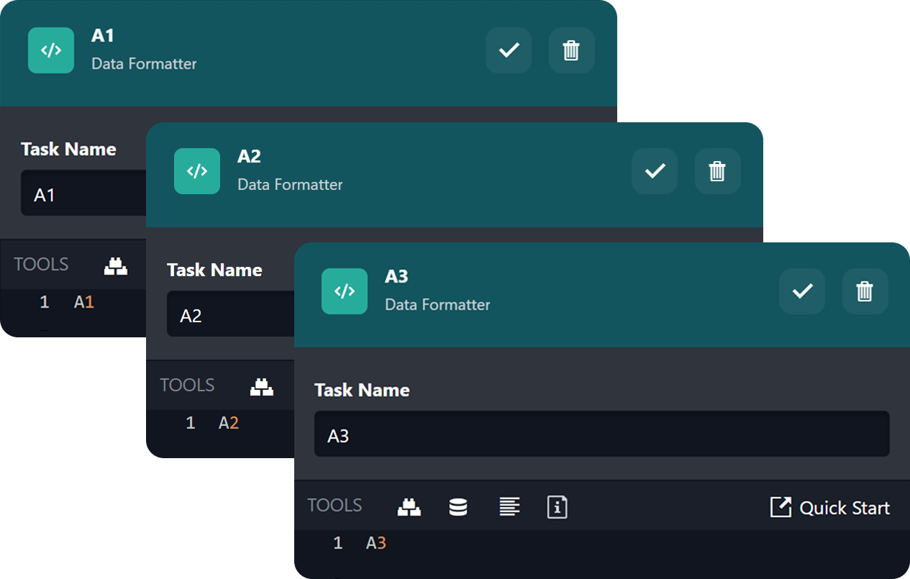Confirm task A1 with the checkmark button

[x=509, y=50]
